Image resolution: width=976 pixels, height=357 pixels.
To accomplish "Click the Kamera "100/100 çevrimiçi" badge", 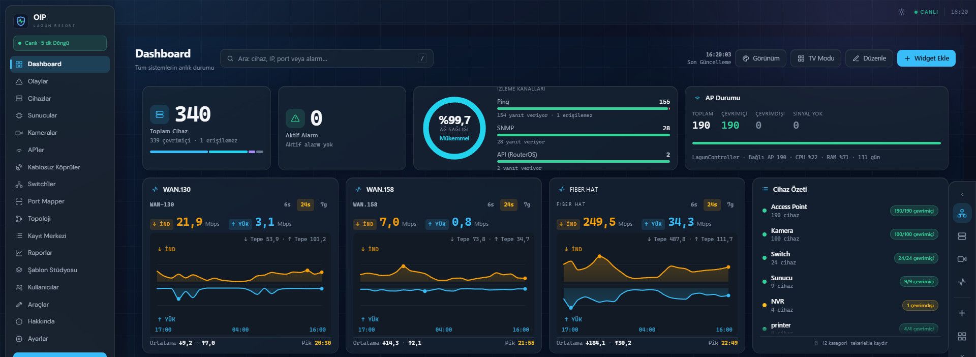I will click(x=914, y=234).
